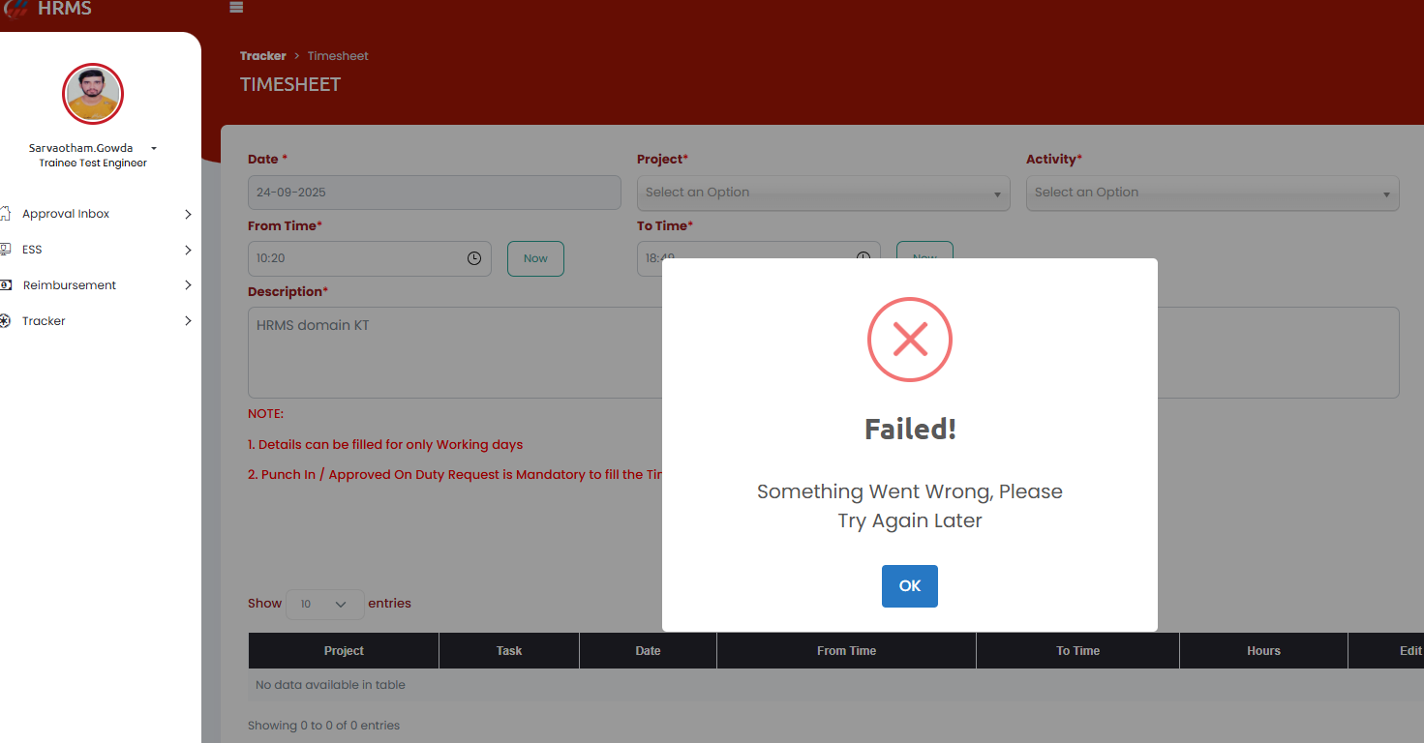Image resolution: width=1424 pixels, height=743 pixels.
Task: Click the From Time clock icon
Action: click(x=474, y=258)
